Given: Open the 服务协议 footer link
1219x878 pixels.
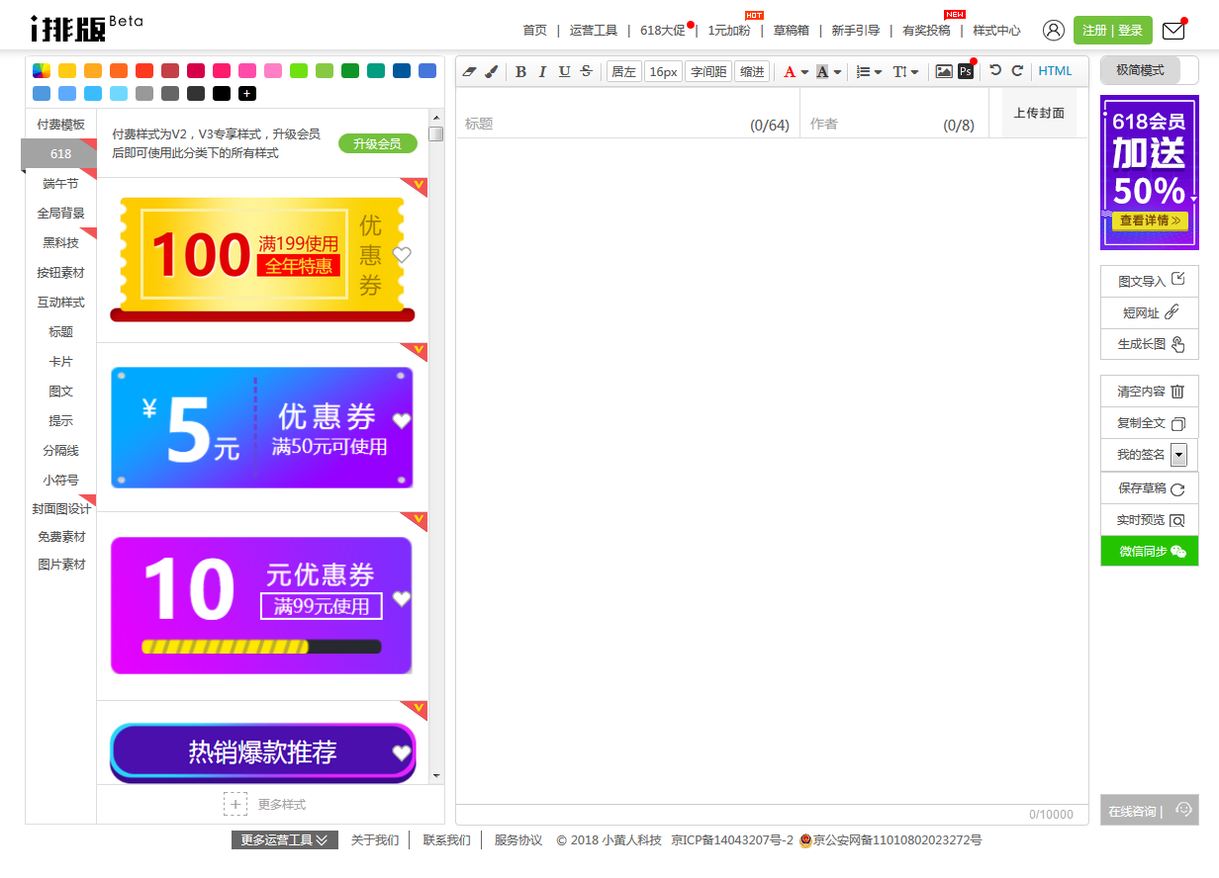Looking at the screenshot, I should [x=518, y=839].
